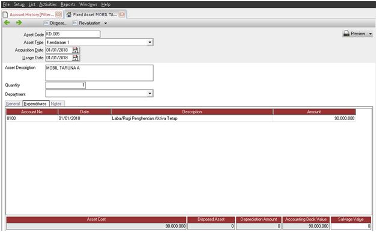Open the File menu
The width and height of the screenshot is (377, 232).
[6, 4]
